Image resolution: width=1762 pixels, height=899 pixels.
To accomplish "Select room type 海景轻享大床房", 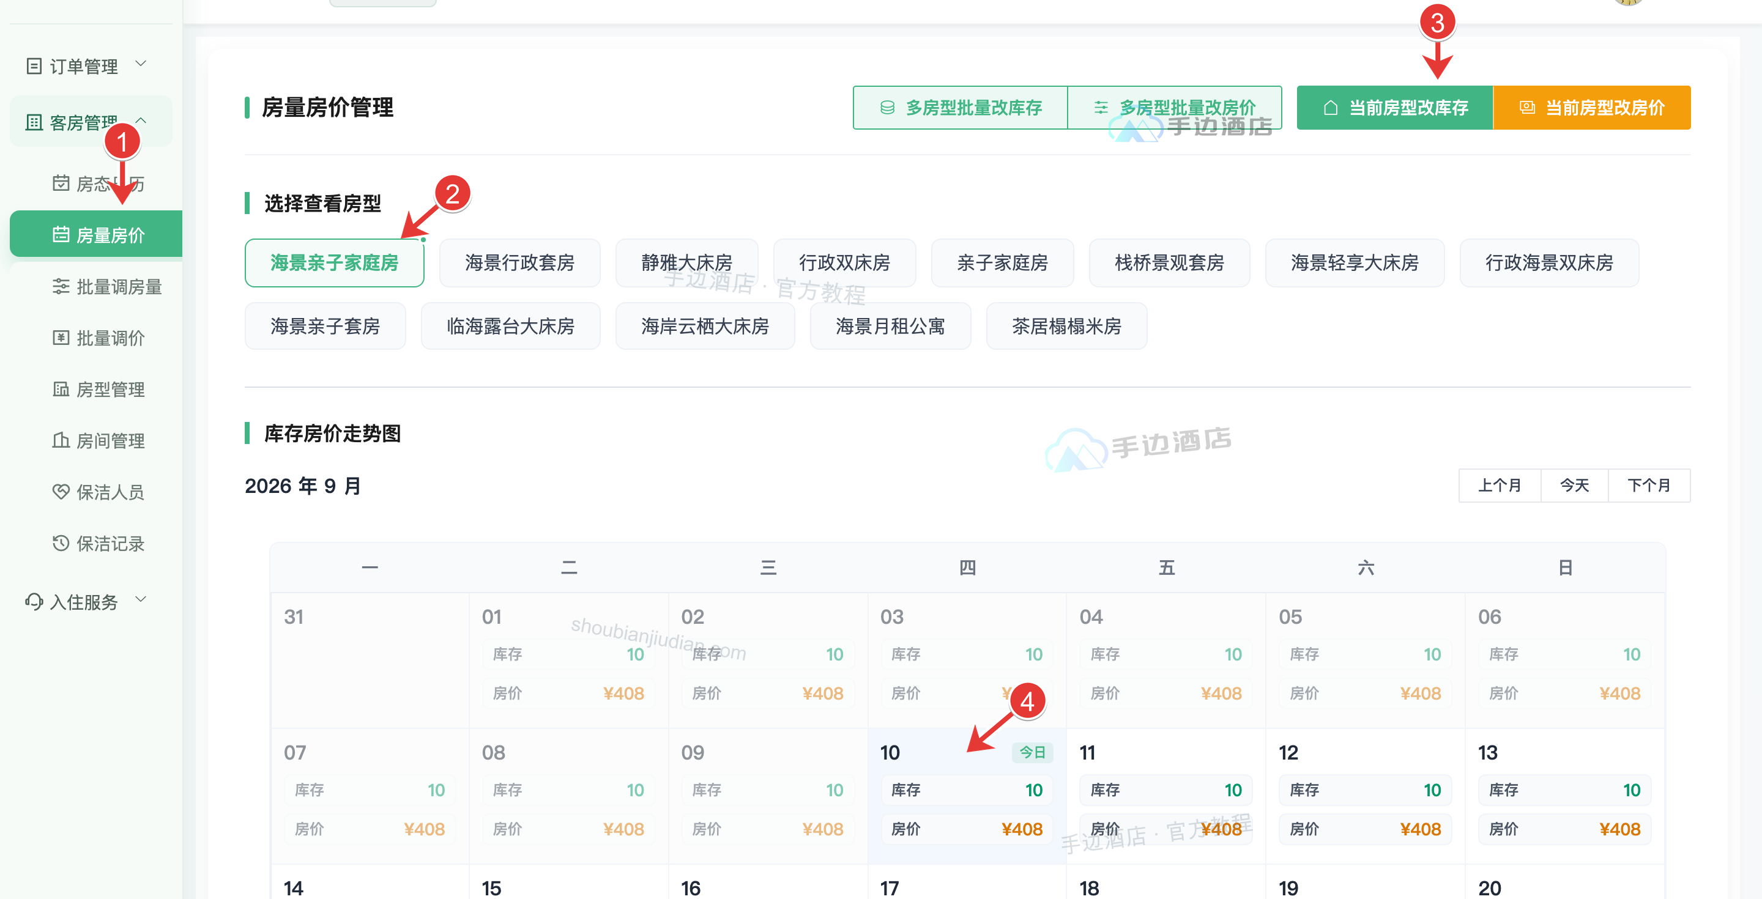I will (1355, 262).
